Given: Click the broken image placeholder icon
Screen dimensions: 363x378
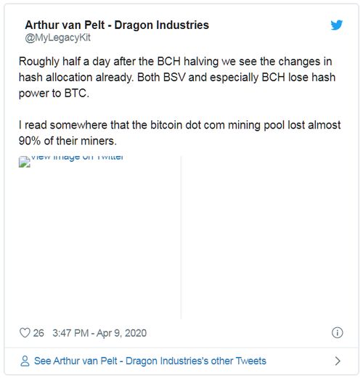Looking at the screenshot, I should click(25, 162).
